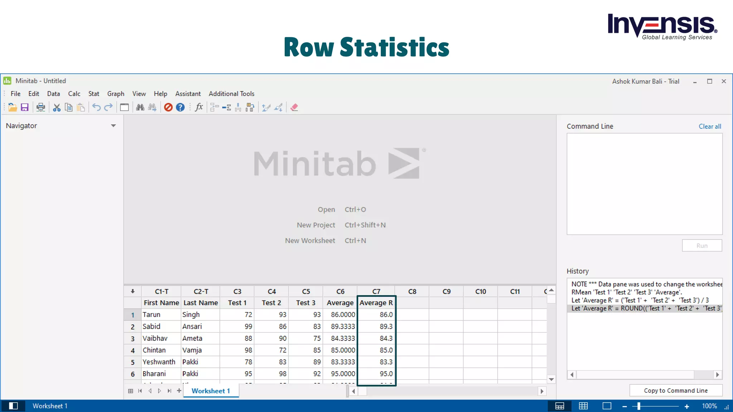Click the Print icon in toolbar
The width and height of the screenshot is (733, 412).
(x=41, y=107)
